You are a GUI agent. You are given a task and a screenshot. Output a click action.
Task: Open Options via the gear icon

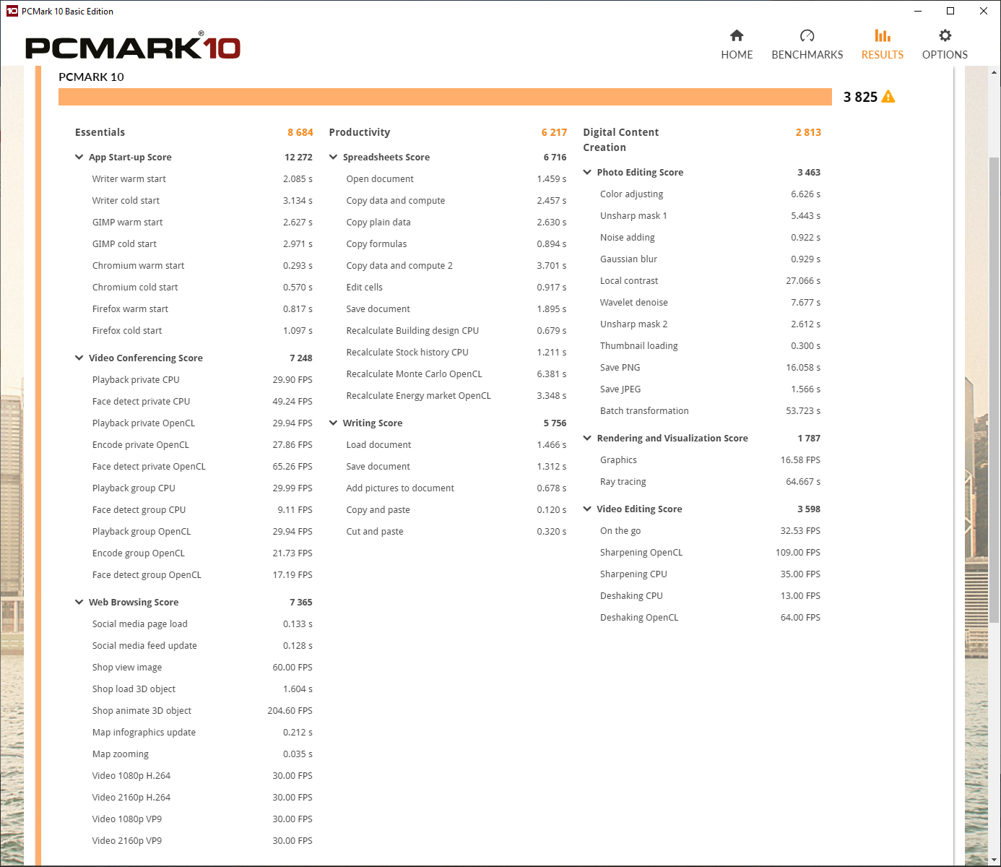[x=945, y=35]
